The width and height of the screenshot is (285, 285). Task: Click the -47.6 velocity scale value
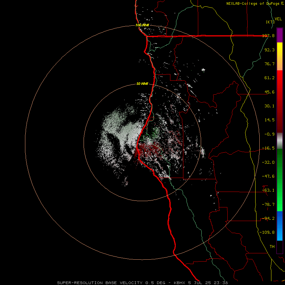(268, 176)
